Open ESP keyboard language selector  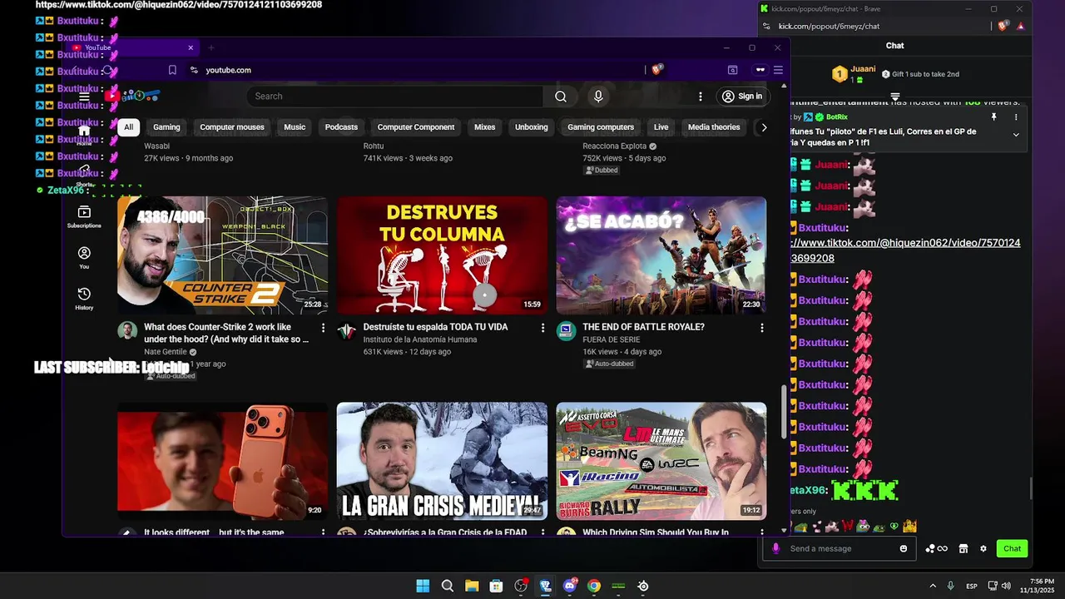click(x=972, y=587)
